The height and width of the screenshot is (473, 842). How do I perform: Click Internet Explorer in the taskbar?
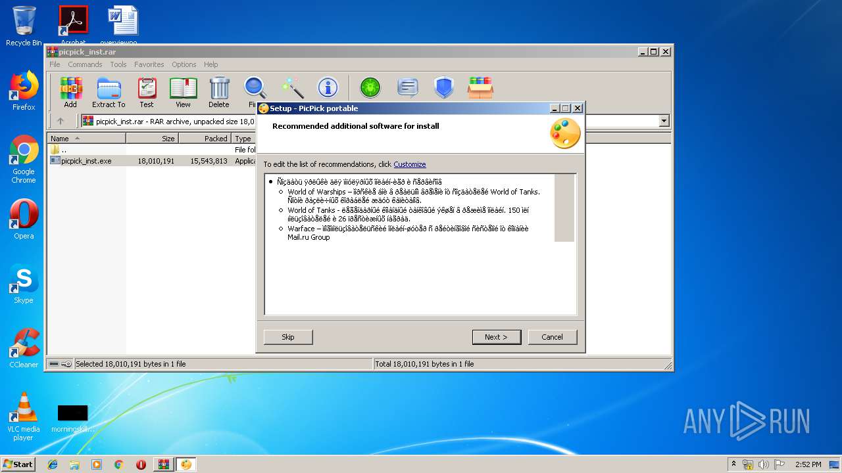(53, 464)
